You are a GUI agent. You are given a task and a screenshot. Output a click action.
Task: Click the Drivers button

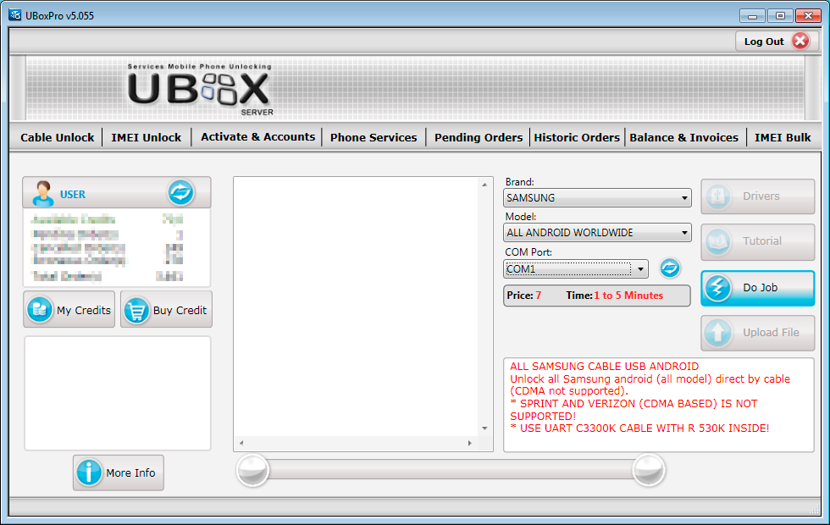pyautogui.click(x=757, y=196)
